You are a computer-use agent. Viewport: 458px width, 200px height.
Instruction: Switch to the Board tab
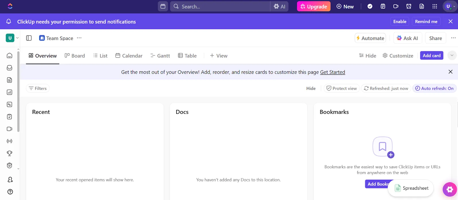pos(75,56)
